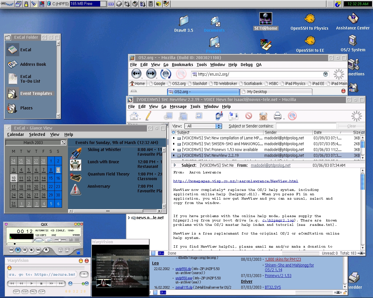Open URL history dropdown in Mozilla location bar
373x298 pixels.
[326, 74]
